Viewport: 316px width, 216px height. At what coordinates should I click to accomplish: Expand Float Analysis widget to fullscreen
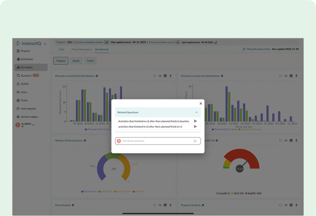pos(155,205)
